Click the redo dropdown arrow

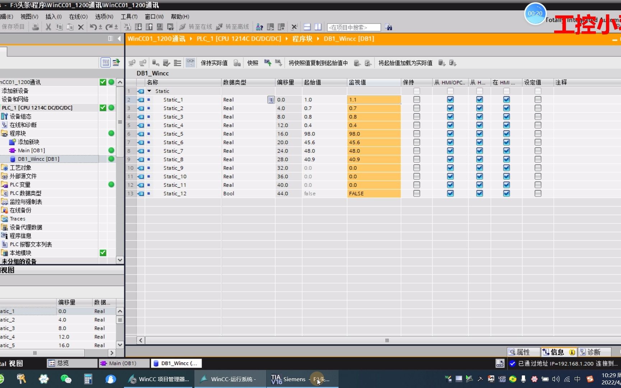116,27
